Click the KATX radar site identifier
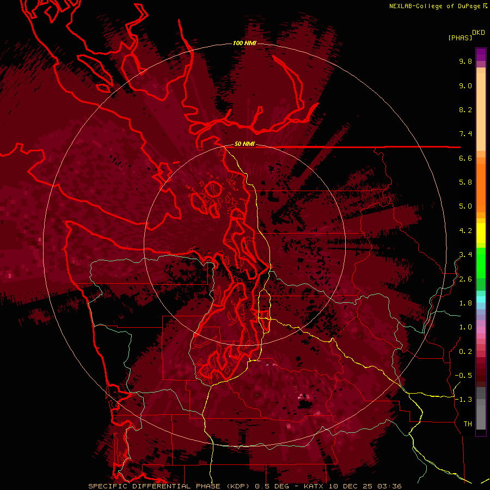The width and height of the screenshot is (490, 490). click(314, 486)
